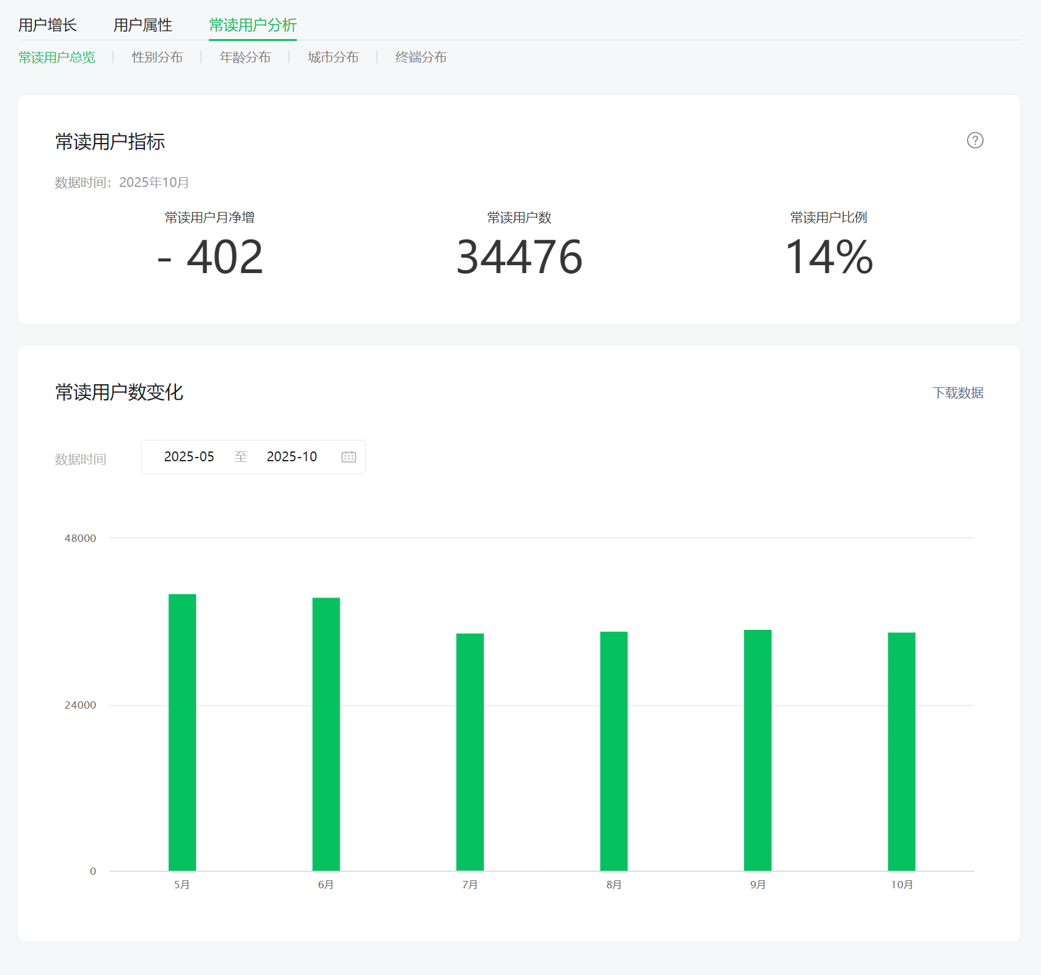Go to 常读用户总览 sub-tab
This screenshot has width=1041, height=975.
57,57
